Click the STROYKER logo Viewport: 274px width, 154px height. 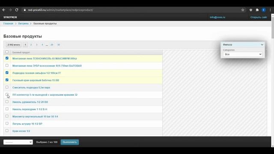click(10, 17)
